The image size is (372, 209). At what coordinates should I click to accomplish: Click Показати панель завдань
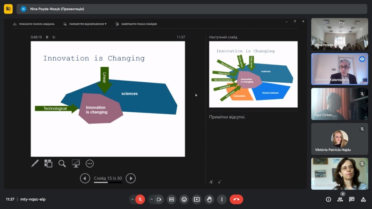(x=34, y=24)
